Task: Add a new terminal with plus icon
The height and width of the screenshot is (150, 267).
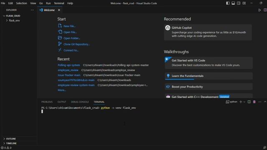Action: (241, 102)
